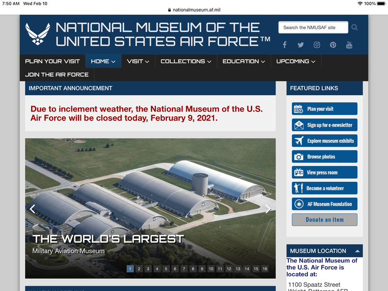Jump to slide 8 in carousel
This screenshot has width=388, height=291.
coord(193,269)
